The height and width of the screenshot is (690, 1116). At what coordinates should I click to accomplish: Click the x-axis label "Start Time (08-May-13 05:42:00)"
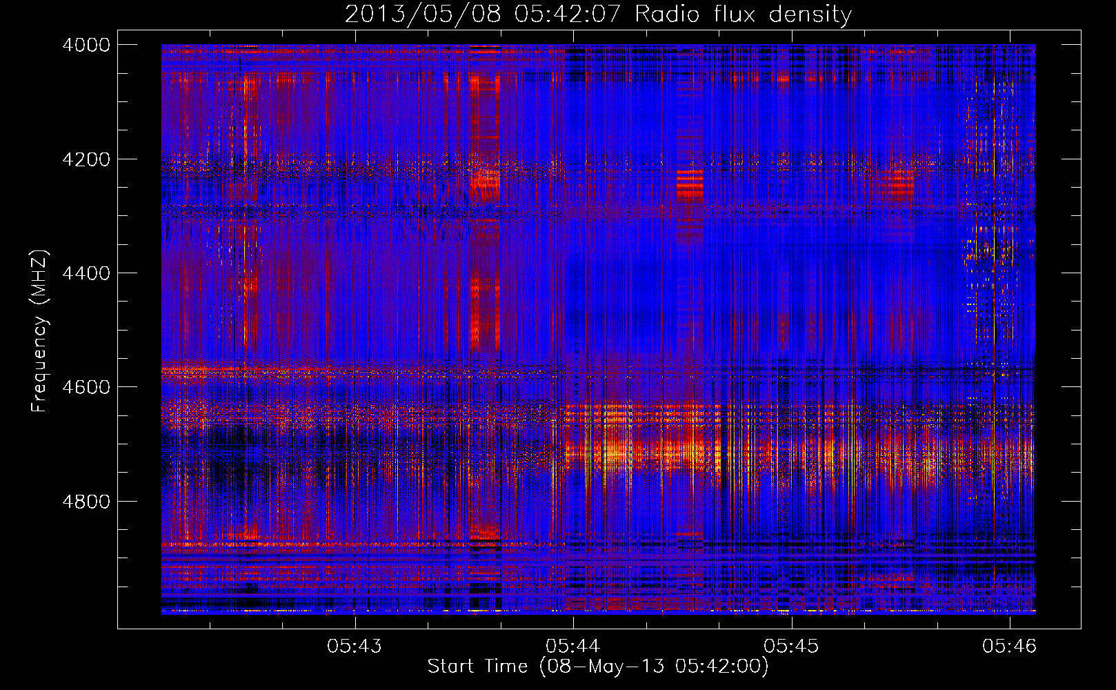coord(598,667)
